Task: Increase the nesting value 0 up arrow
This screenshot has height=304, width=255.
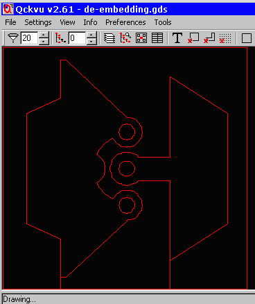Action: (x=91, y=35)
